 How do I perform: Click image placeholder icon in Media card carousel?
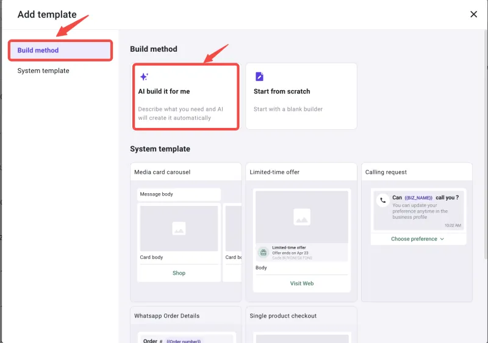(x=179, y=228)
